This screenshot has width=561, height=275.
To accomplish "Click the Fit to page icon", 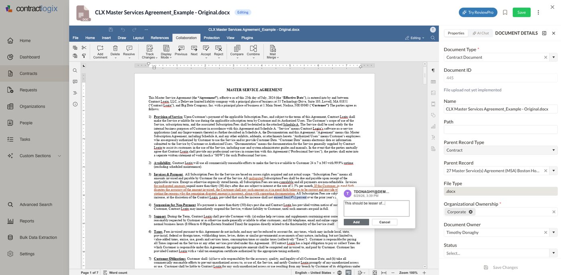I will tap(375, 273).
